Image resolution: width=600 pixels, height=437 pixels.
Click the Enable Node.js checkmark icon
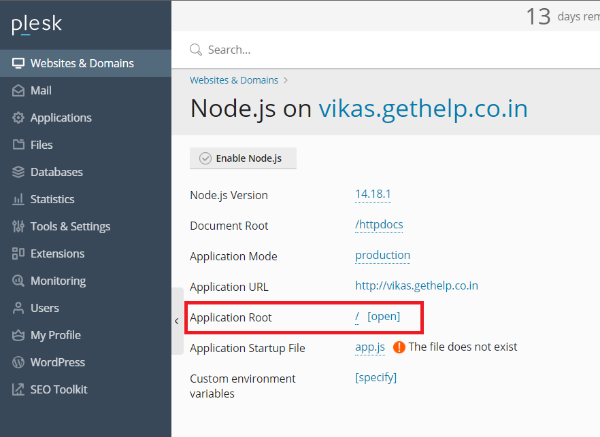(x=205, y=158)
